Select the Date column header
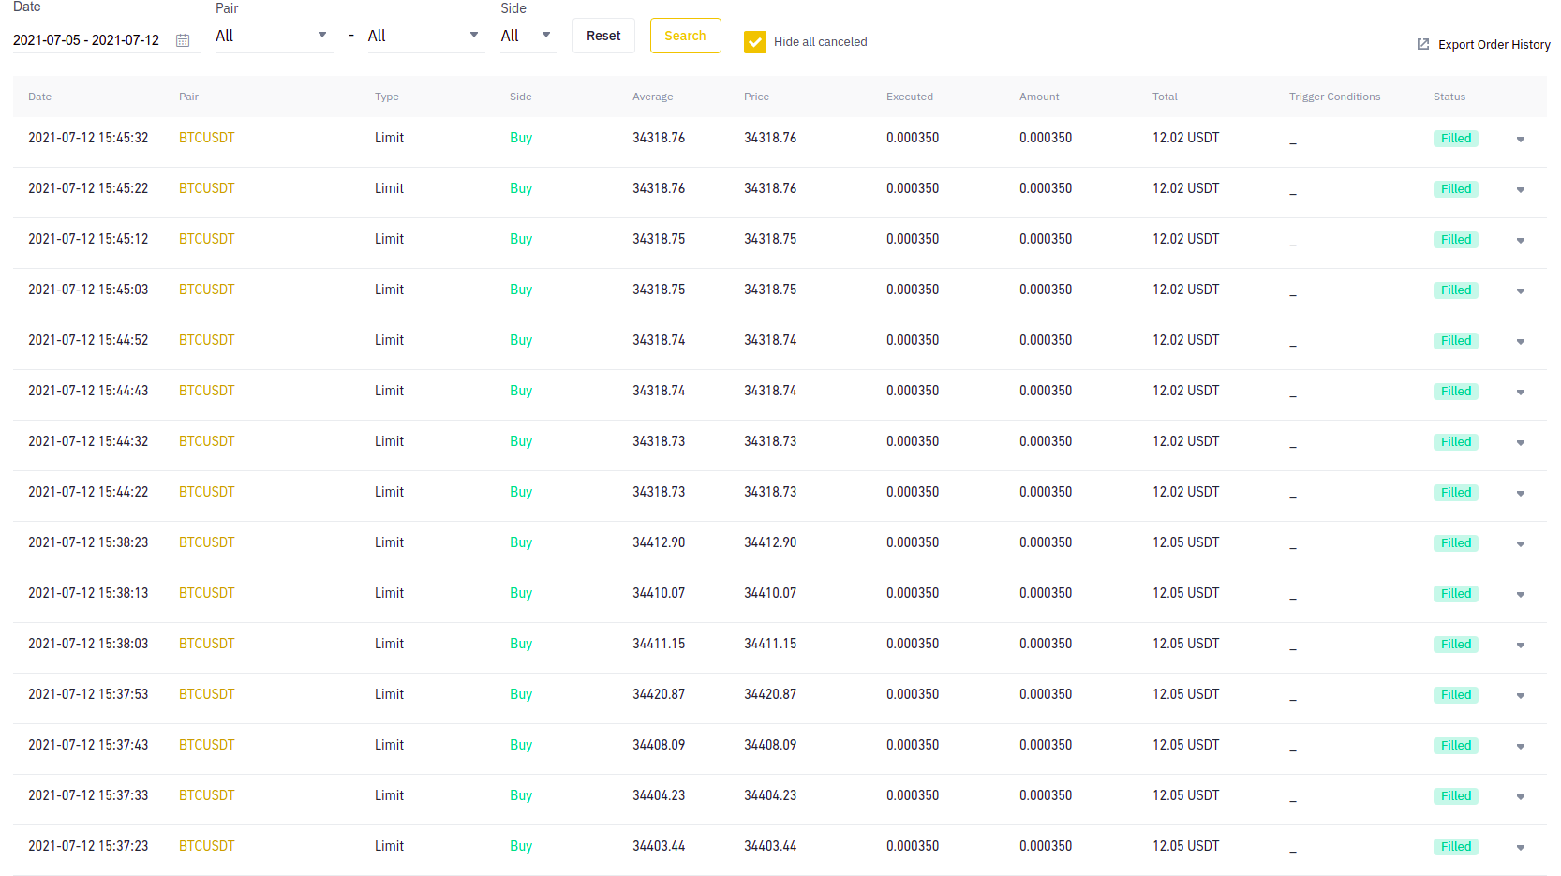 pos(39,97)
